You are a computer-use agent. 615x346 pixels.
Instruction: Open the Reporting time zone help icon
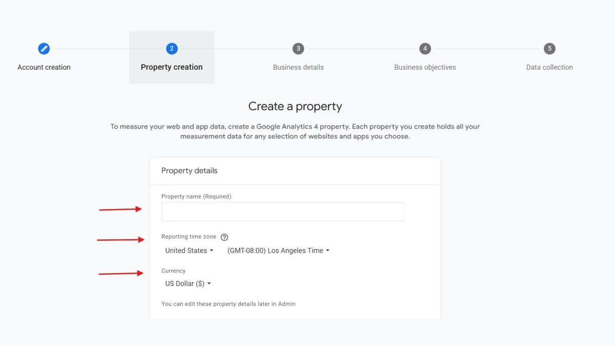point(224,237)
